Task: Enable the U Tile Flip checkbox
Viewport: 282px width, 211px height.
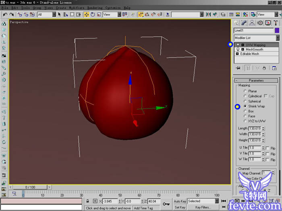Action: (x=267, y=148)
